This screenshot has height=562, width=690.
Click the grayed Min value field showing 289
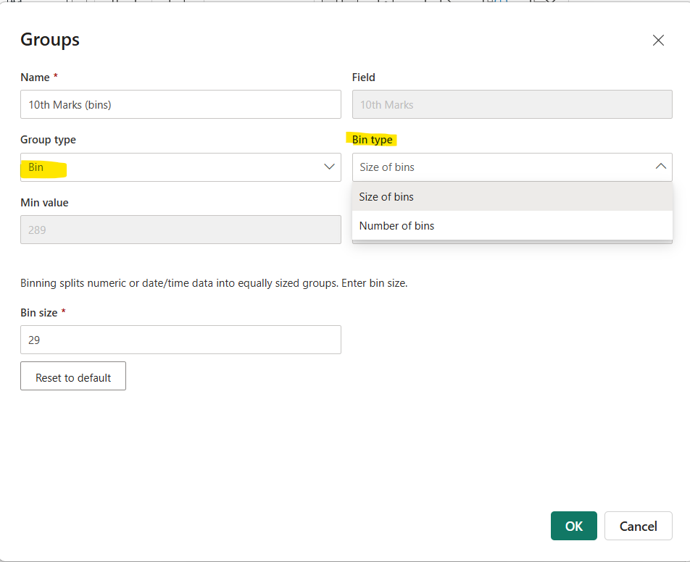tap(180, 229)
